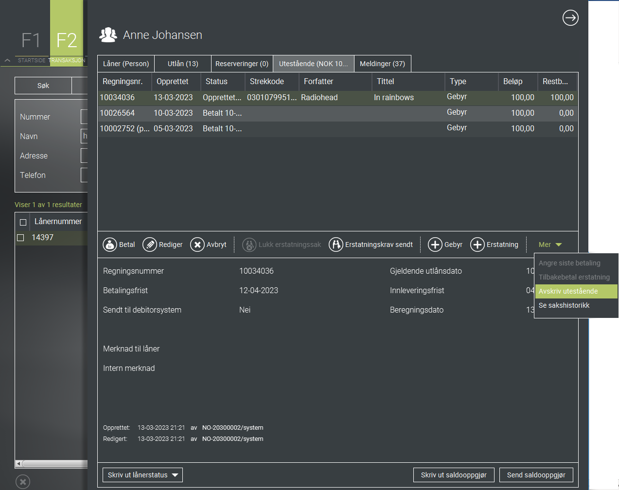The height and width of the screenshot is (490, 619).
Task: Click the In rainbows title cell
Action: pos(394,98)
